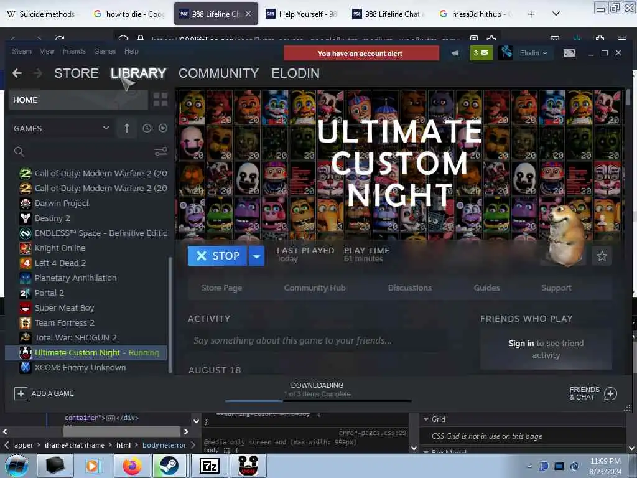Sort games with the up-arrow button
This screenshot has height=478, width=637.
[x=127, y=128]
